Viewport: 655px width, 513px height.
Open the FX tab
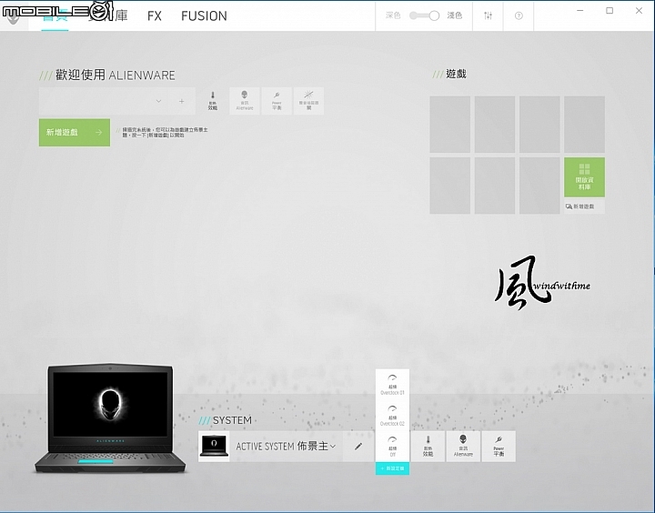pos(154,15)
